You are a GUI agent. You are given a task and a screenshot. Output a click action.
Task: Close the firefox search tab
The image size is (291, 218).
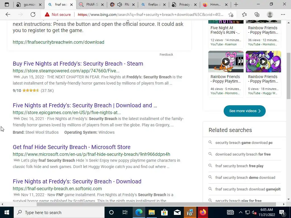point(164,5)
